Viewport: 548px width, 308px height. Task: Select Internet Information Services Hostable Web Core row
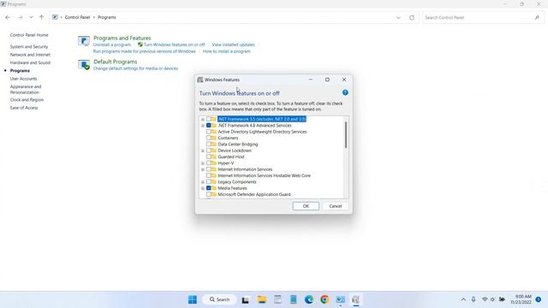coord(264,175)
